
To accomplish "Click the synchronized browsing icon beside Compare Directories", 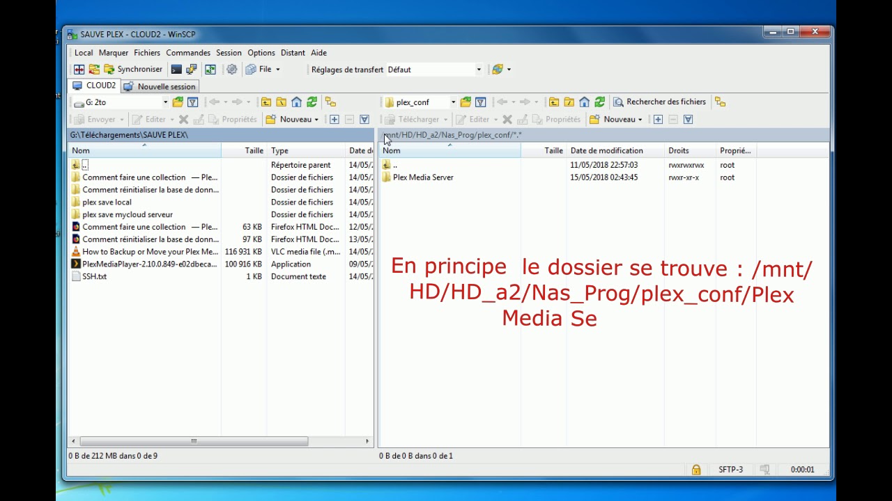I will tap(94, 70).
